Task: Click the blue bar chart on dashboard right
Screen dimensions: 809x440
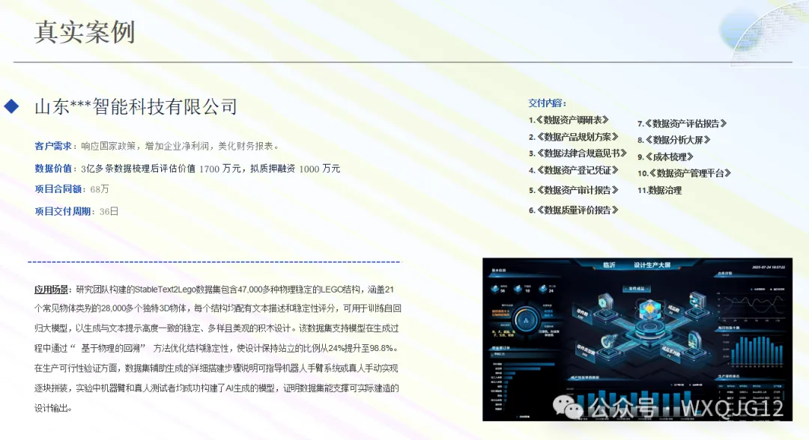Action: pyautogui.click(x=753, y=349)
